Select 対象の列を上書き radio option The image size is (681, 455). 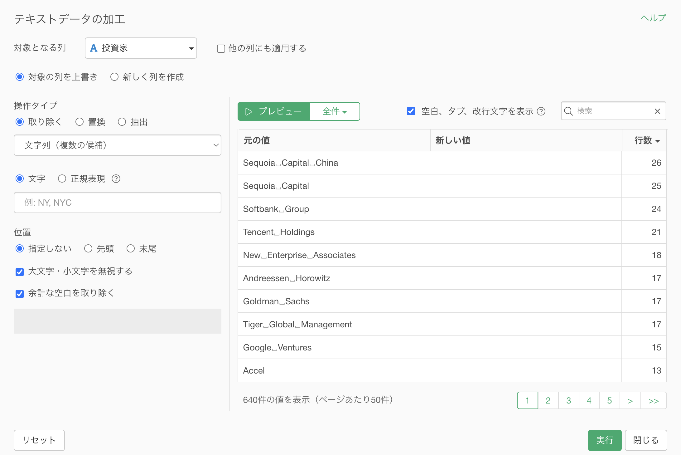[x=20, y=77]
